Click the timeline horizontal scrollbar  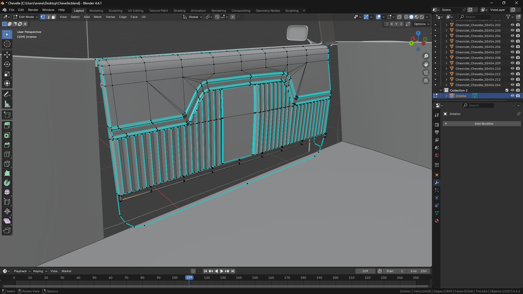pos(216,286)
